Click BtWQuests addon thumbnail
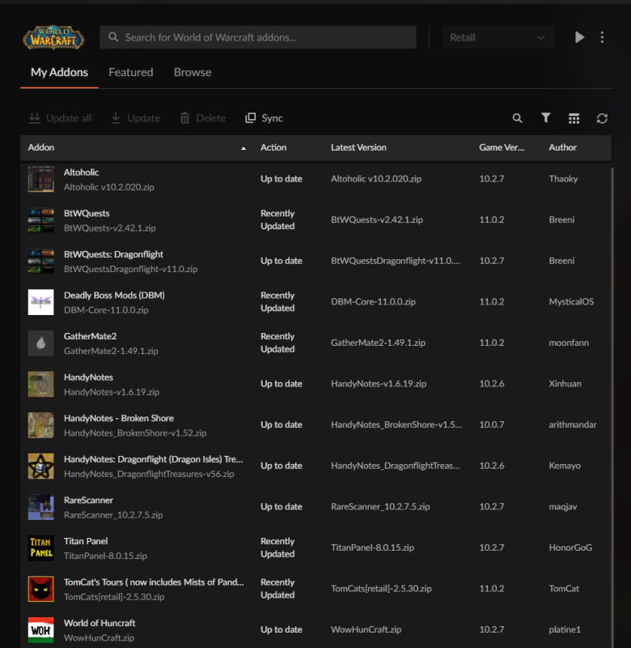The height and width of the screenshot is (648, 631). click(41, 220)
